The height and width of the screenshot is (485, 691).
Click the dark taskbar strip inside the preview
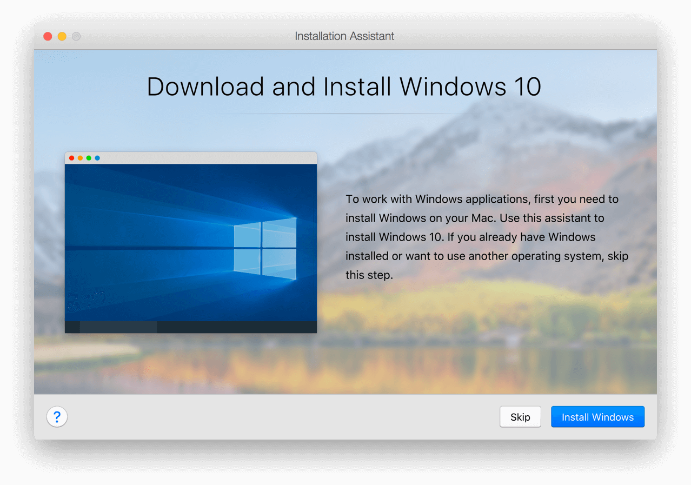click(x=190, y=328)
